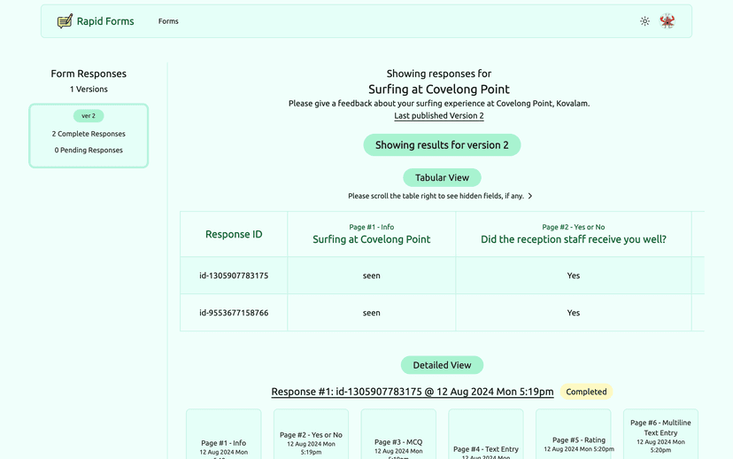Open the Page #2 - Yes or No card
This screenshot has height=459, width=733.
tap(311, 434)
